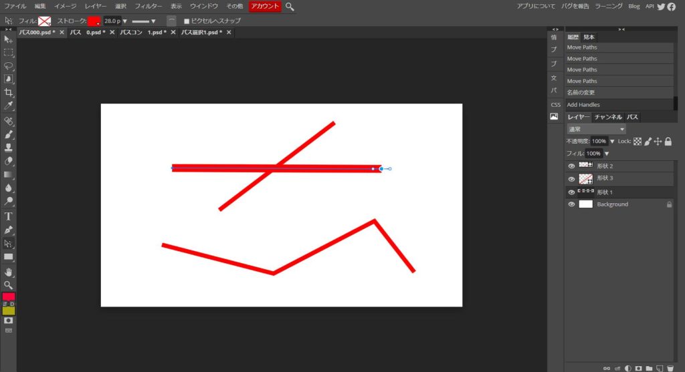Choose the Eyedropper tool
Image resolution: width=685 pixels, height=372 pixels.
(x=9, y=106)
